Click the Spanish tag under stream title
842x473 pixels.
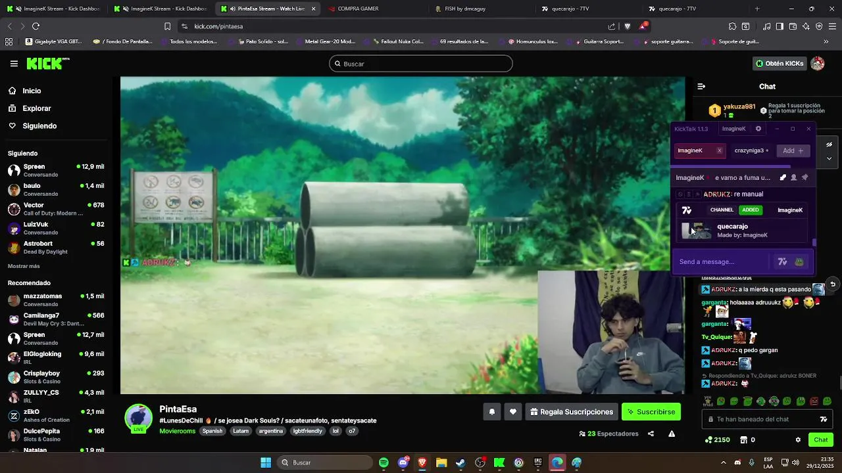point(212,431)
